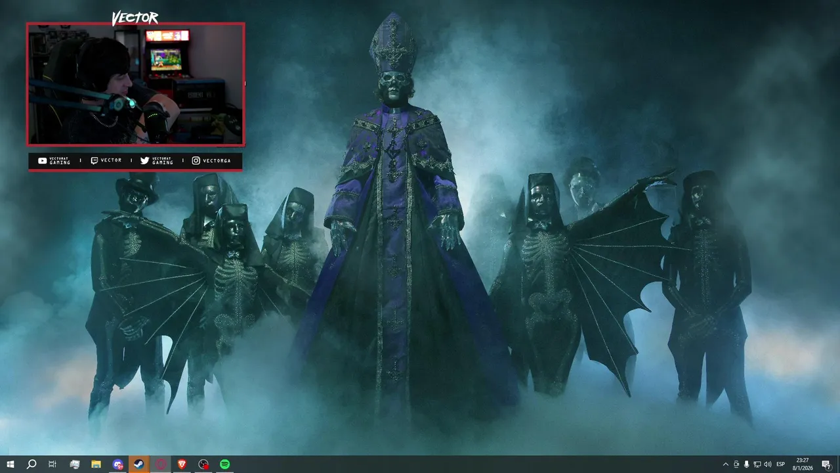Screen dimensions: 840x473
Task: Open the volume speaker control
Action: [768, 464]
